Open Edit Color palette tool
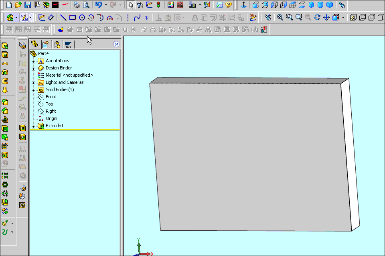Image resolution: width=385 pixels, height=256 pixels. (171, 5)
